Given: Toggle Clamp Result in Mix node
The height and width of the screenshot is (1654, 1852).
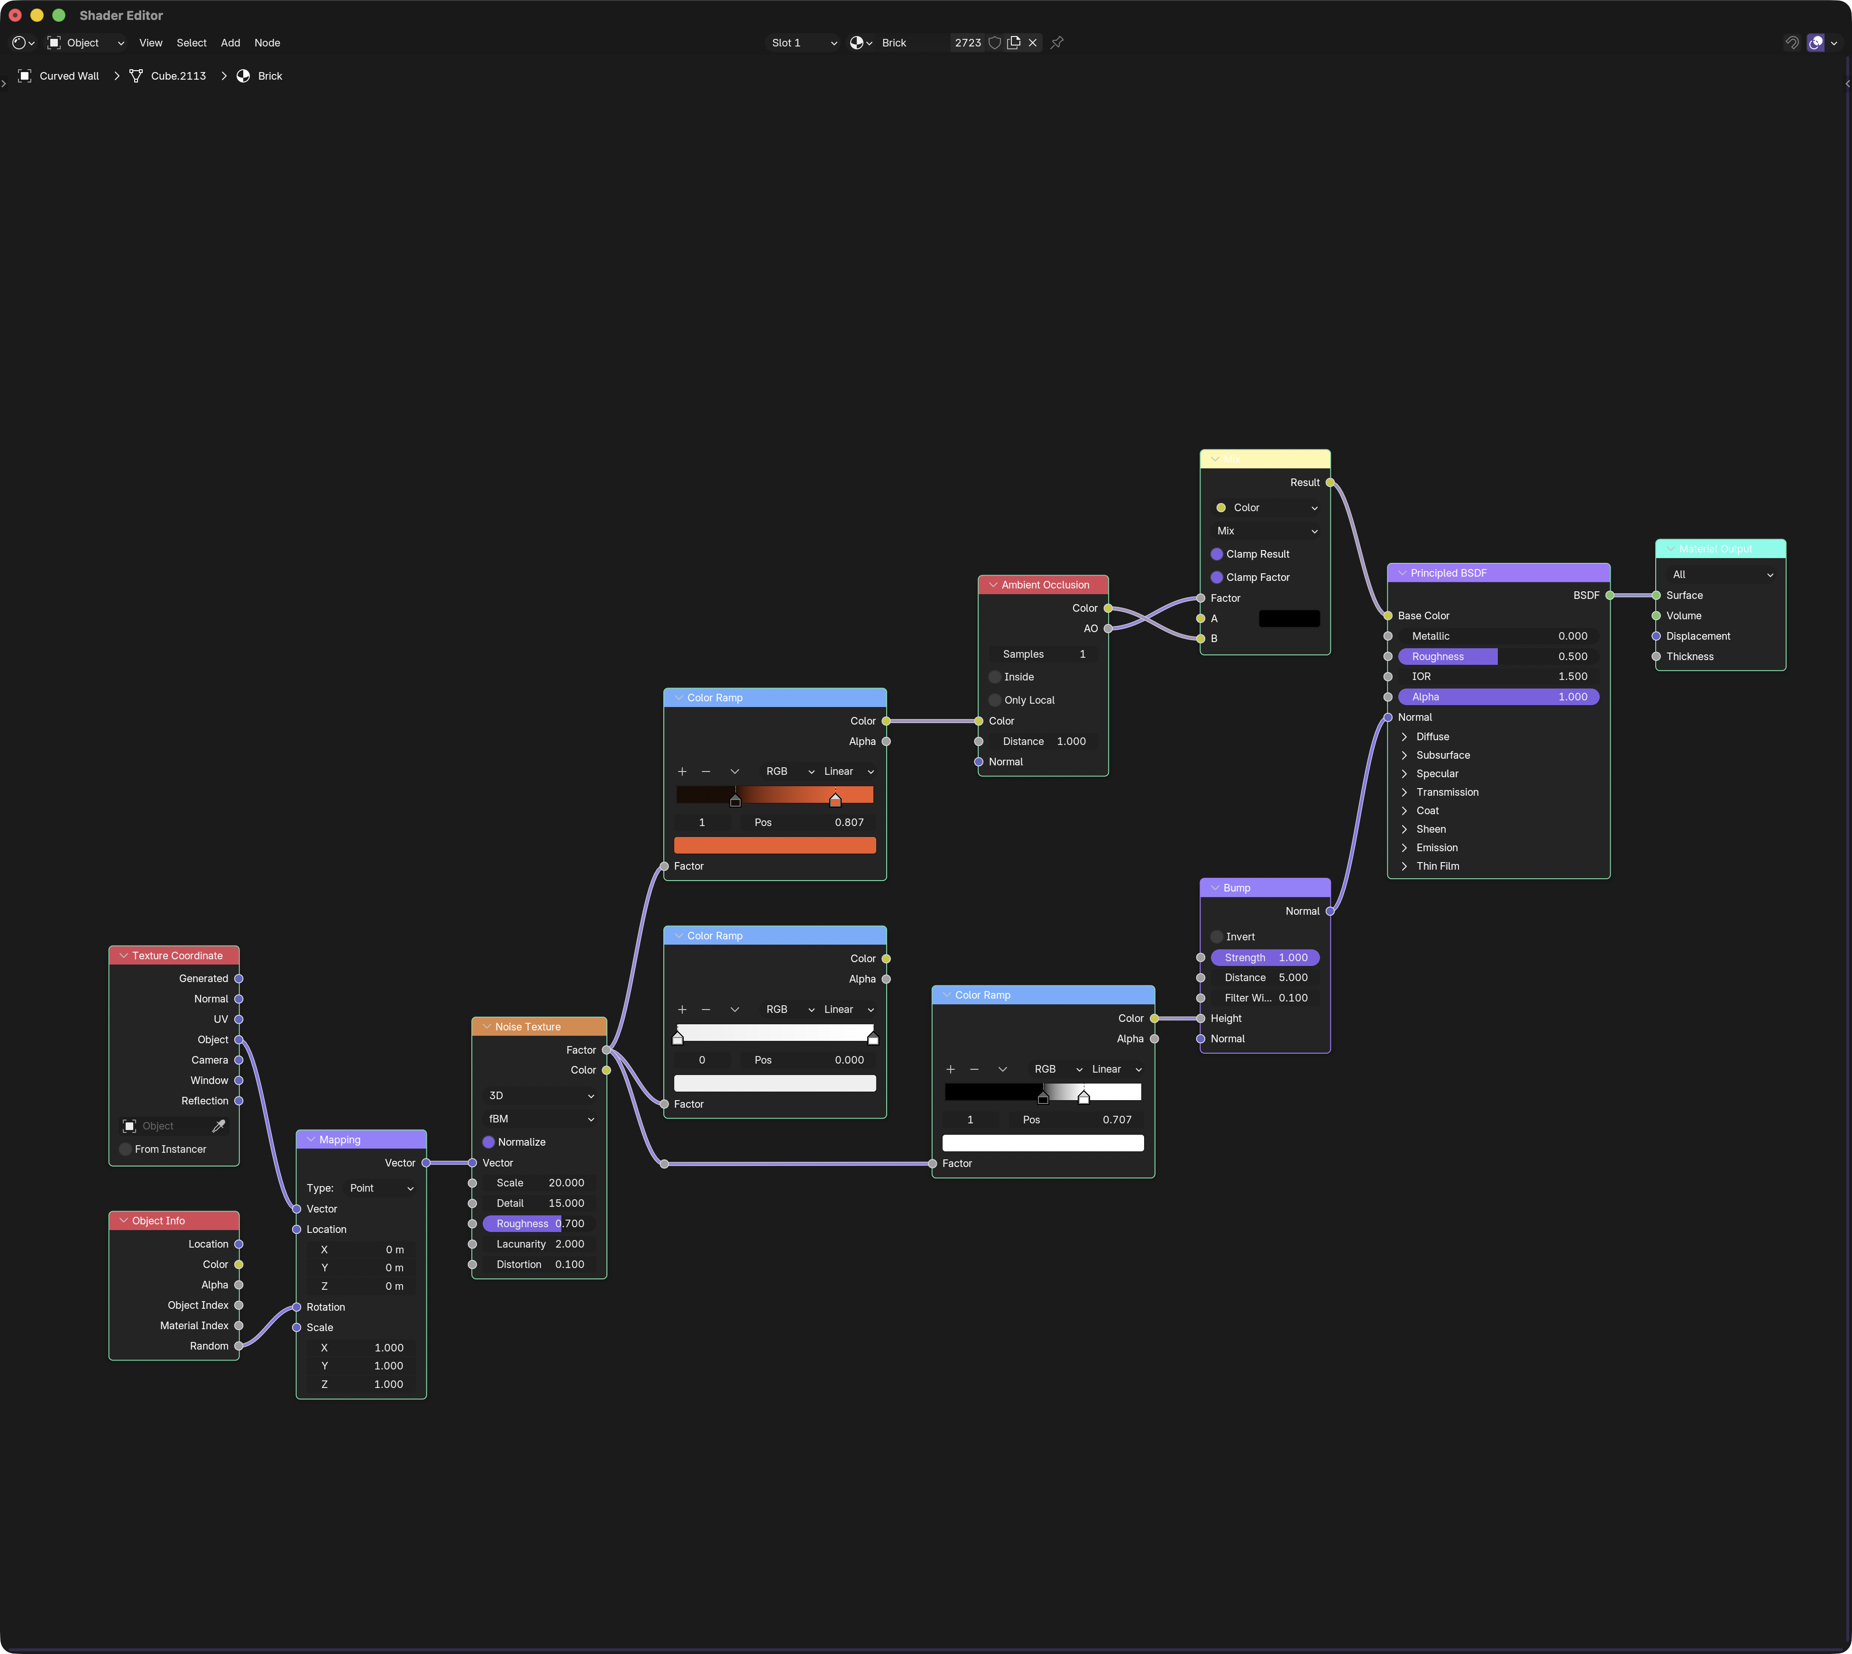Looking at the screenshot, I should coord(1217,554).
